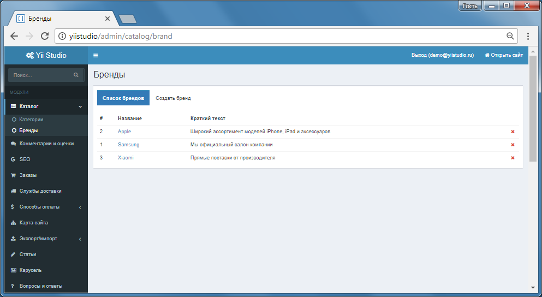Screen dimensions: 542x297
Task: Delete the Xiaomi brand via red cross
Action: pyautogui.click(x=513, y=158)
